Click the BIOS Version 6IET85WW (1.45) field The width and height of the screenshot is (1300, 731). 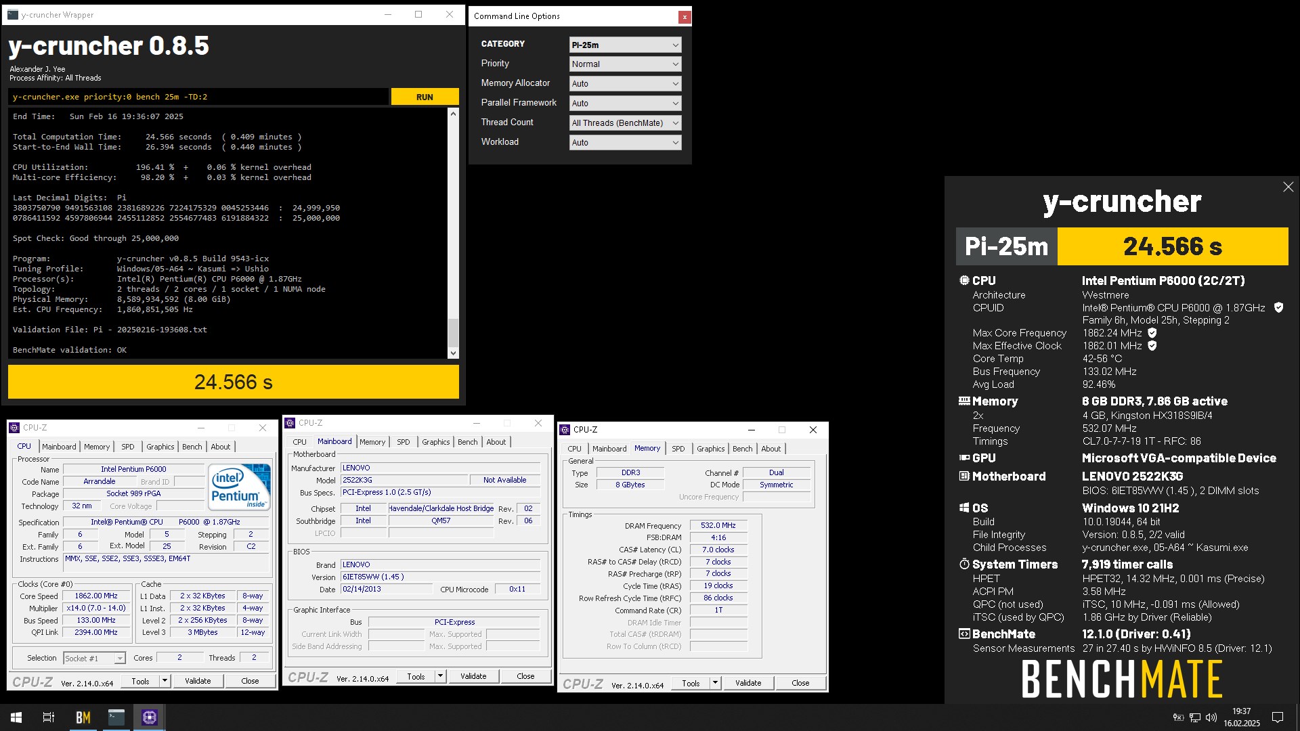[x=440, y=577]
